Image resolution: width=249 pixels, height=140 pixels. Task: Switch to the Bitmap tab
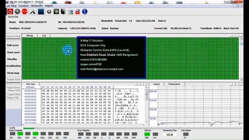(30, 35)
